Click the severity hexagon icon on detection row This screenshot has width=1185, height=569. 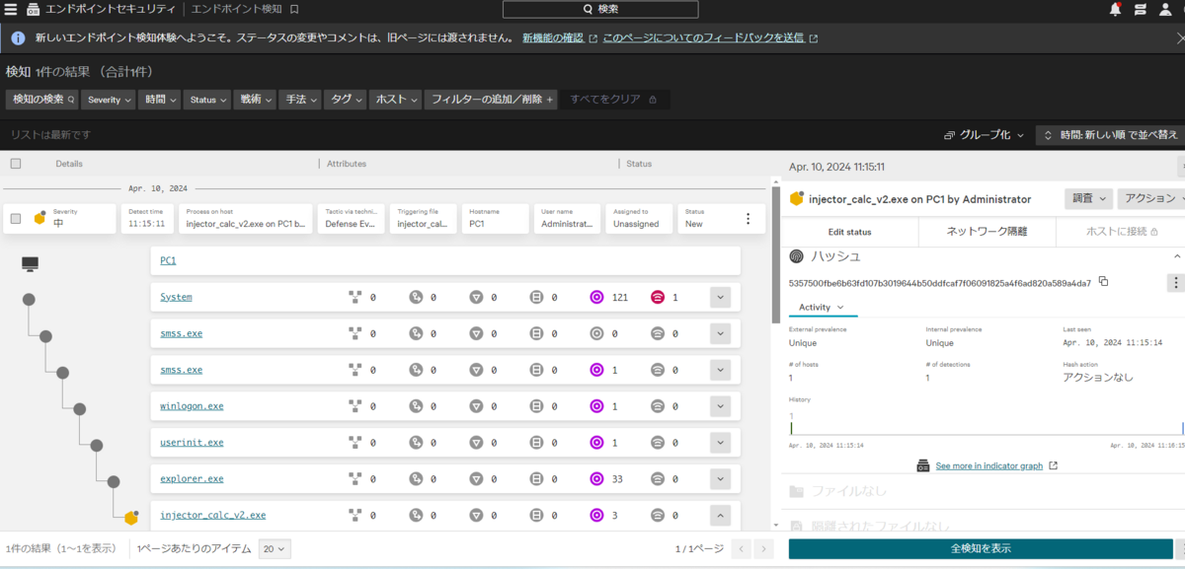pos(40,218)
